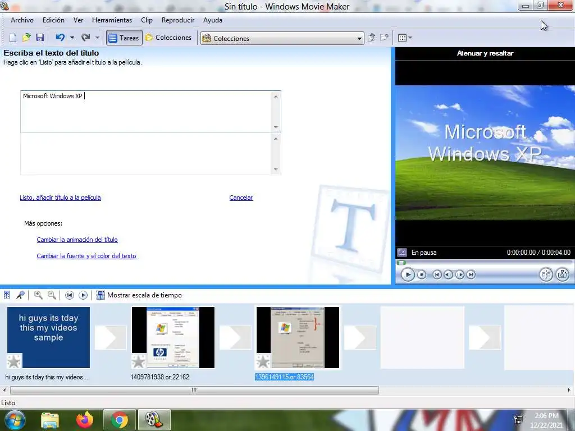575x431 pixels.
Task: Zoom out of the timeline
Action: point(52,295)
